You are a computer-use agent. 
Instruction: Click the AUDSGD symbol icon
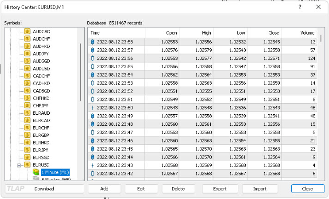pyautogui.click(x=27, y=61)
